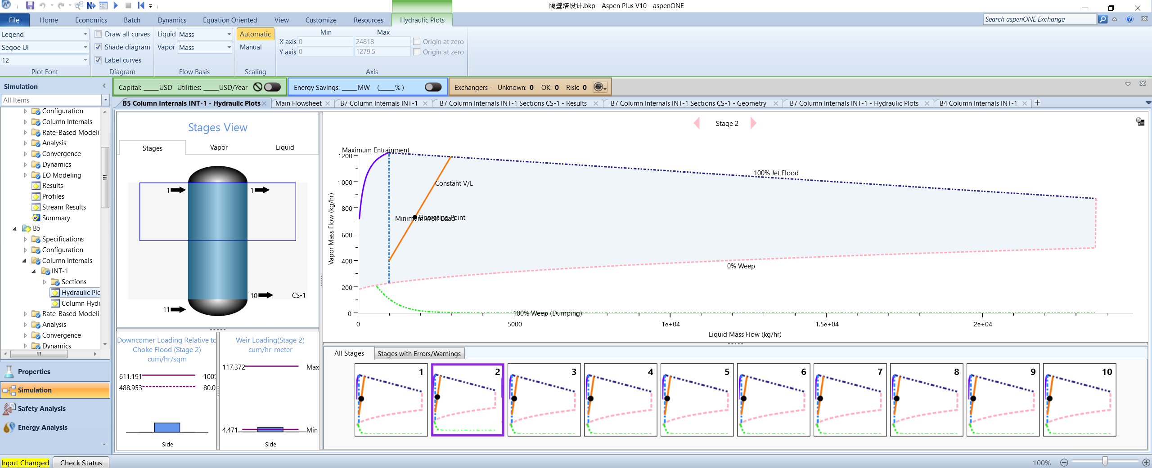Open Stream Results in the tree
Screen dimensions: 1152x468
pos(64,207)
